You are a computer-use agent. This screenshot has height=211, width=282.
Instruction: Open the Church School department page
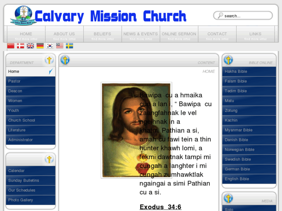31,120
